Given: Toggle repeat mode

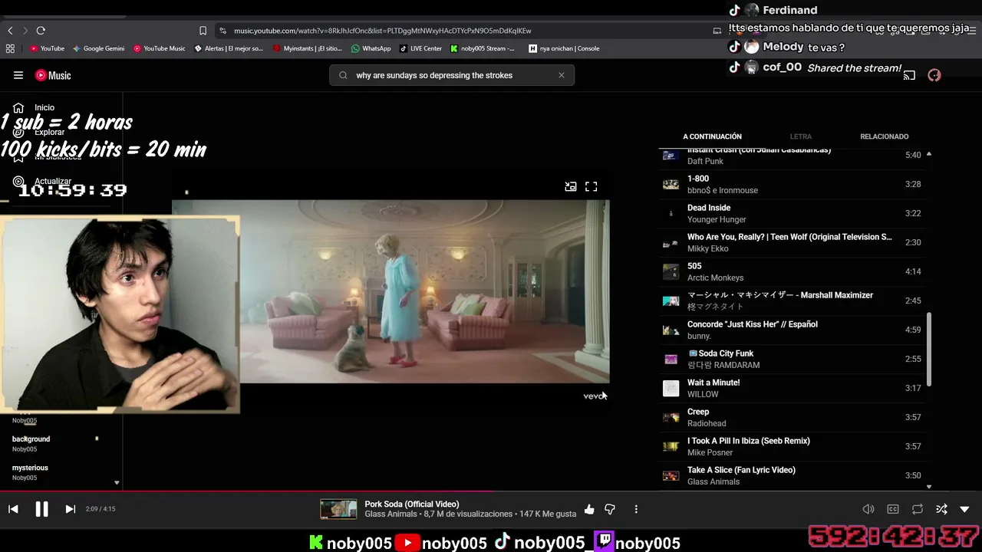Looking at the screenshot, I should 918,509.
